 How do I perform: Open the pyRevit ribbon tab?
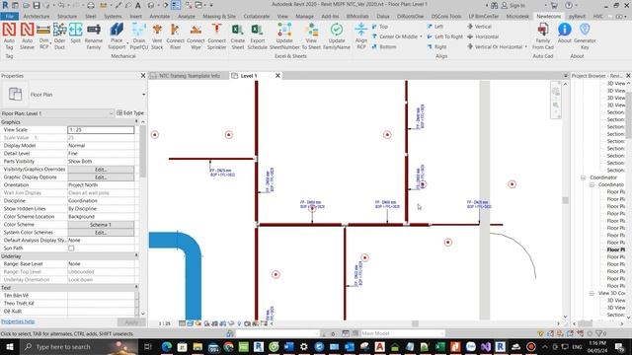577,16
